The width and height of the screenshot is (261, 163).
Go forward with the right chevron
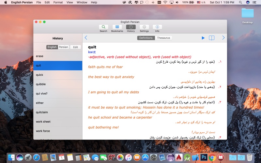click(223, 38)
